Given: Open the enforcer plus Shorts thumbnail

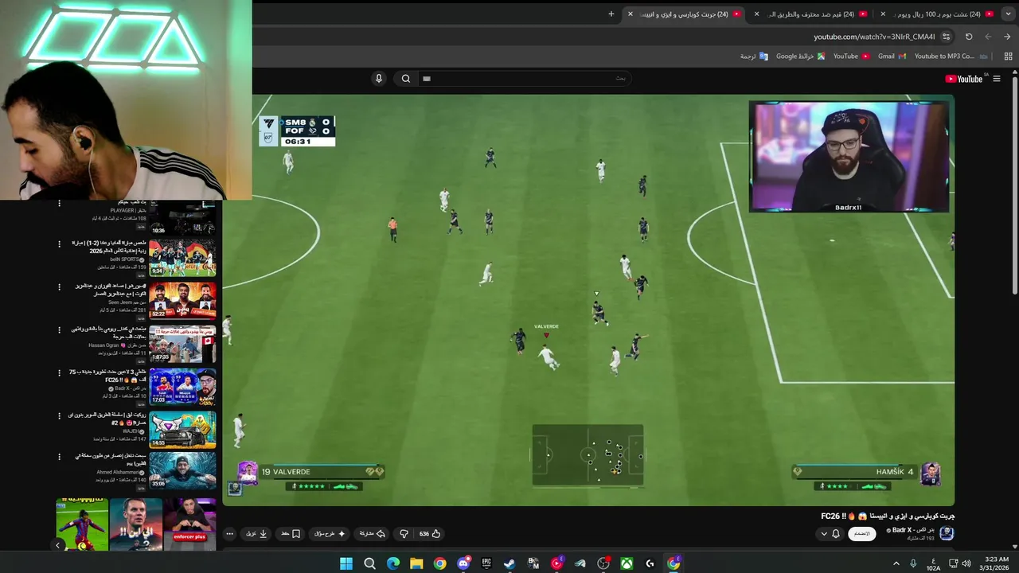Looking at the screenshot, I should click(x=189, y=524).
